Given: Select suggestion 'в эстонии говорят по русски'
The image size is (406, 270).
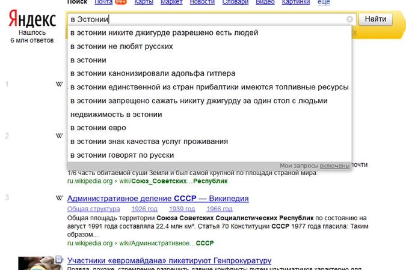Looking at the screenshot, I should (x=122, y=155).
